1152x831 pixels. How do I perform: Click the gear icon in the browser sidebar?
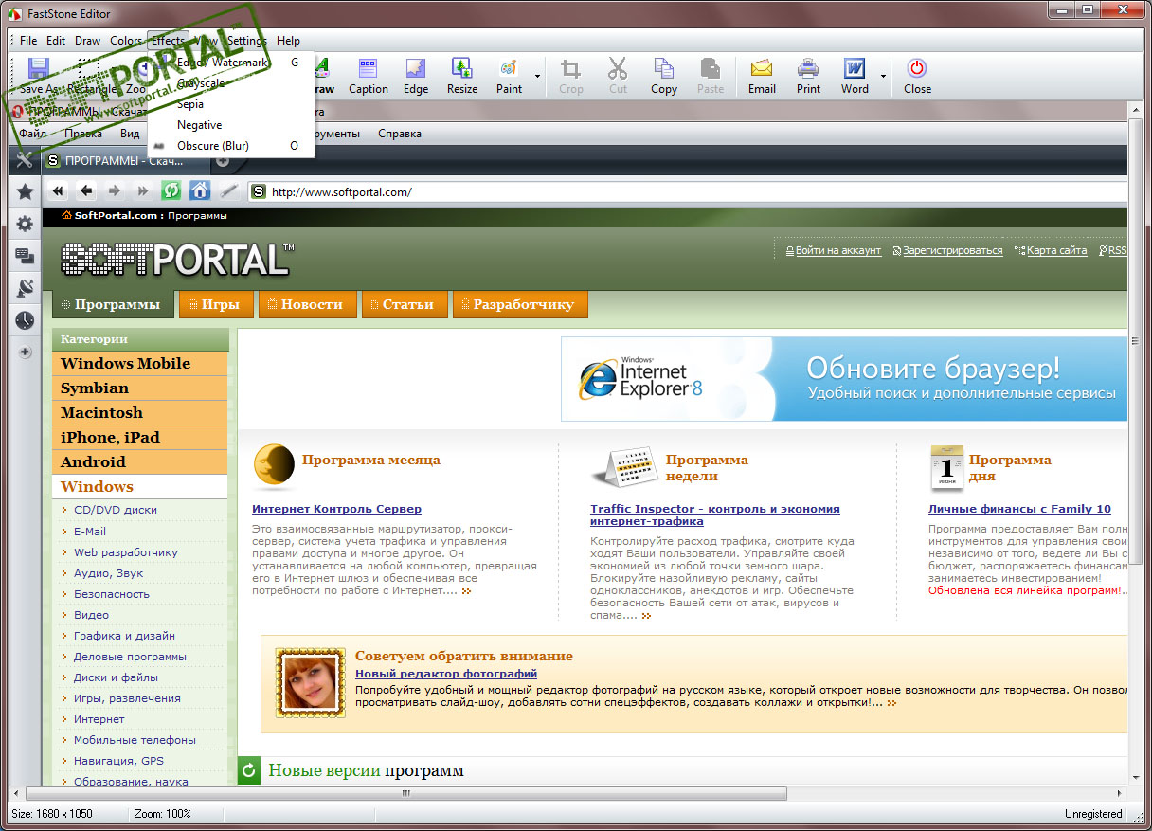[x=25, y=224]
